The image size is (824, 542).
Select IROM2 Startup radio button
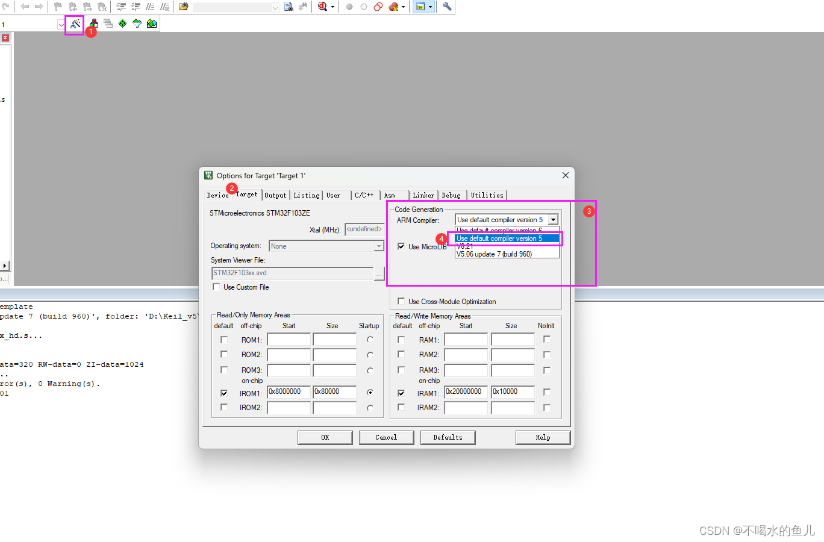[370, 408]
